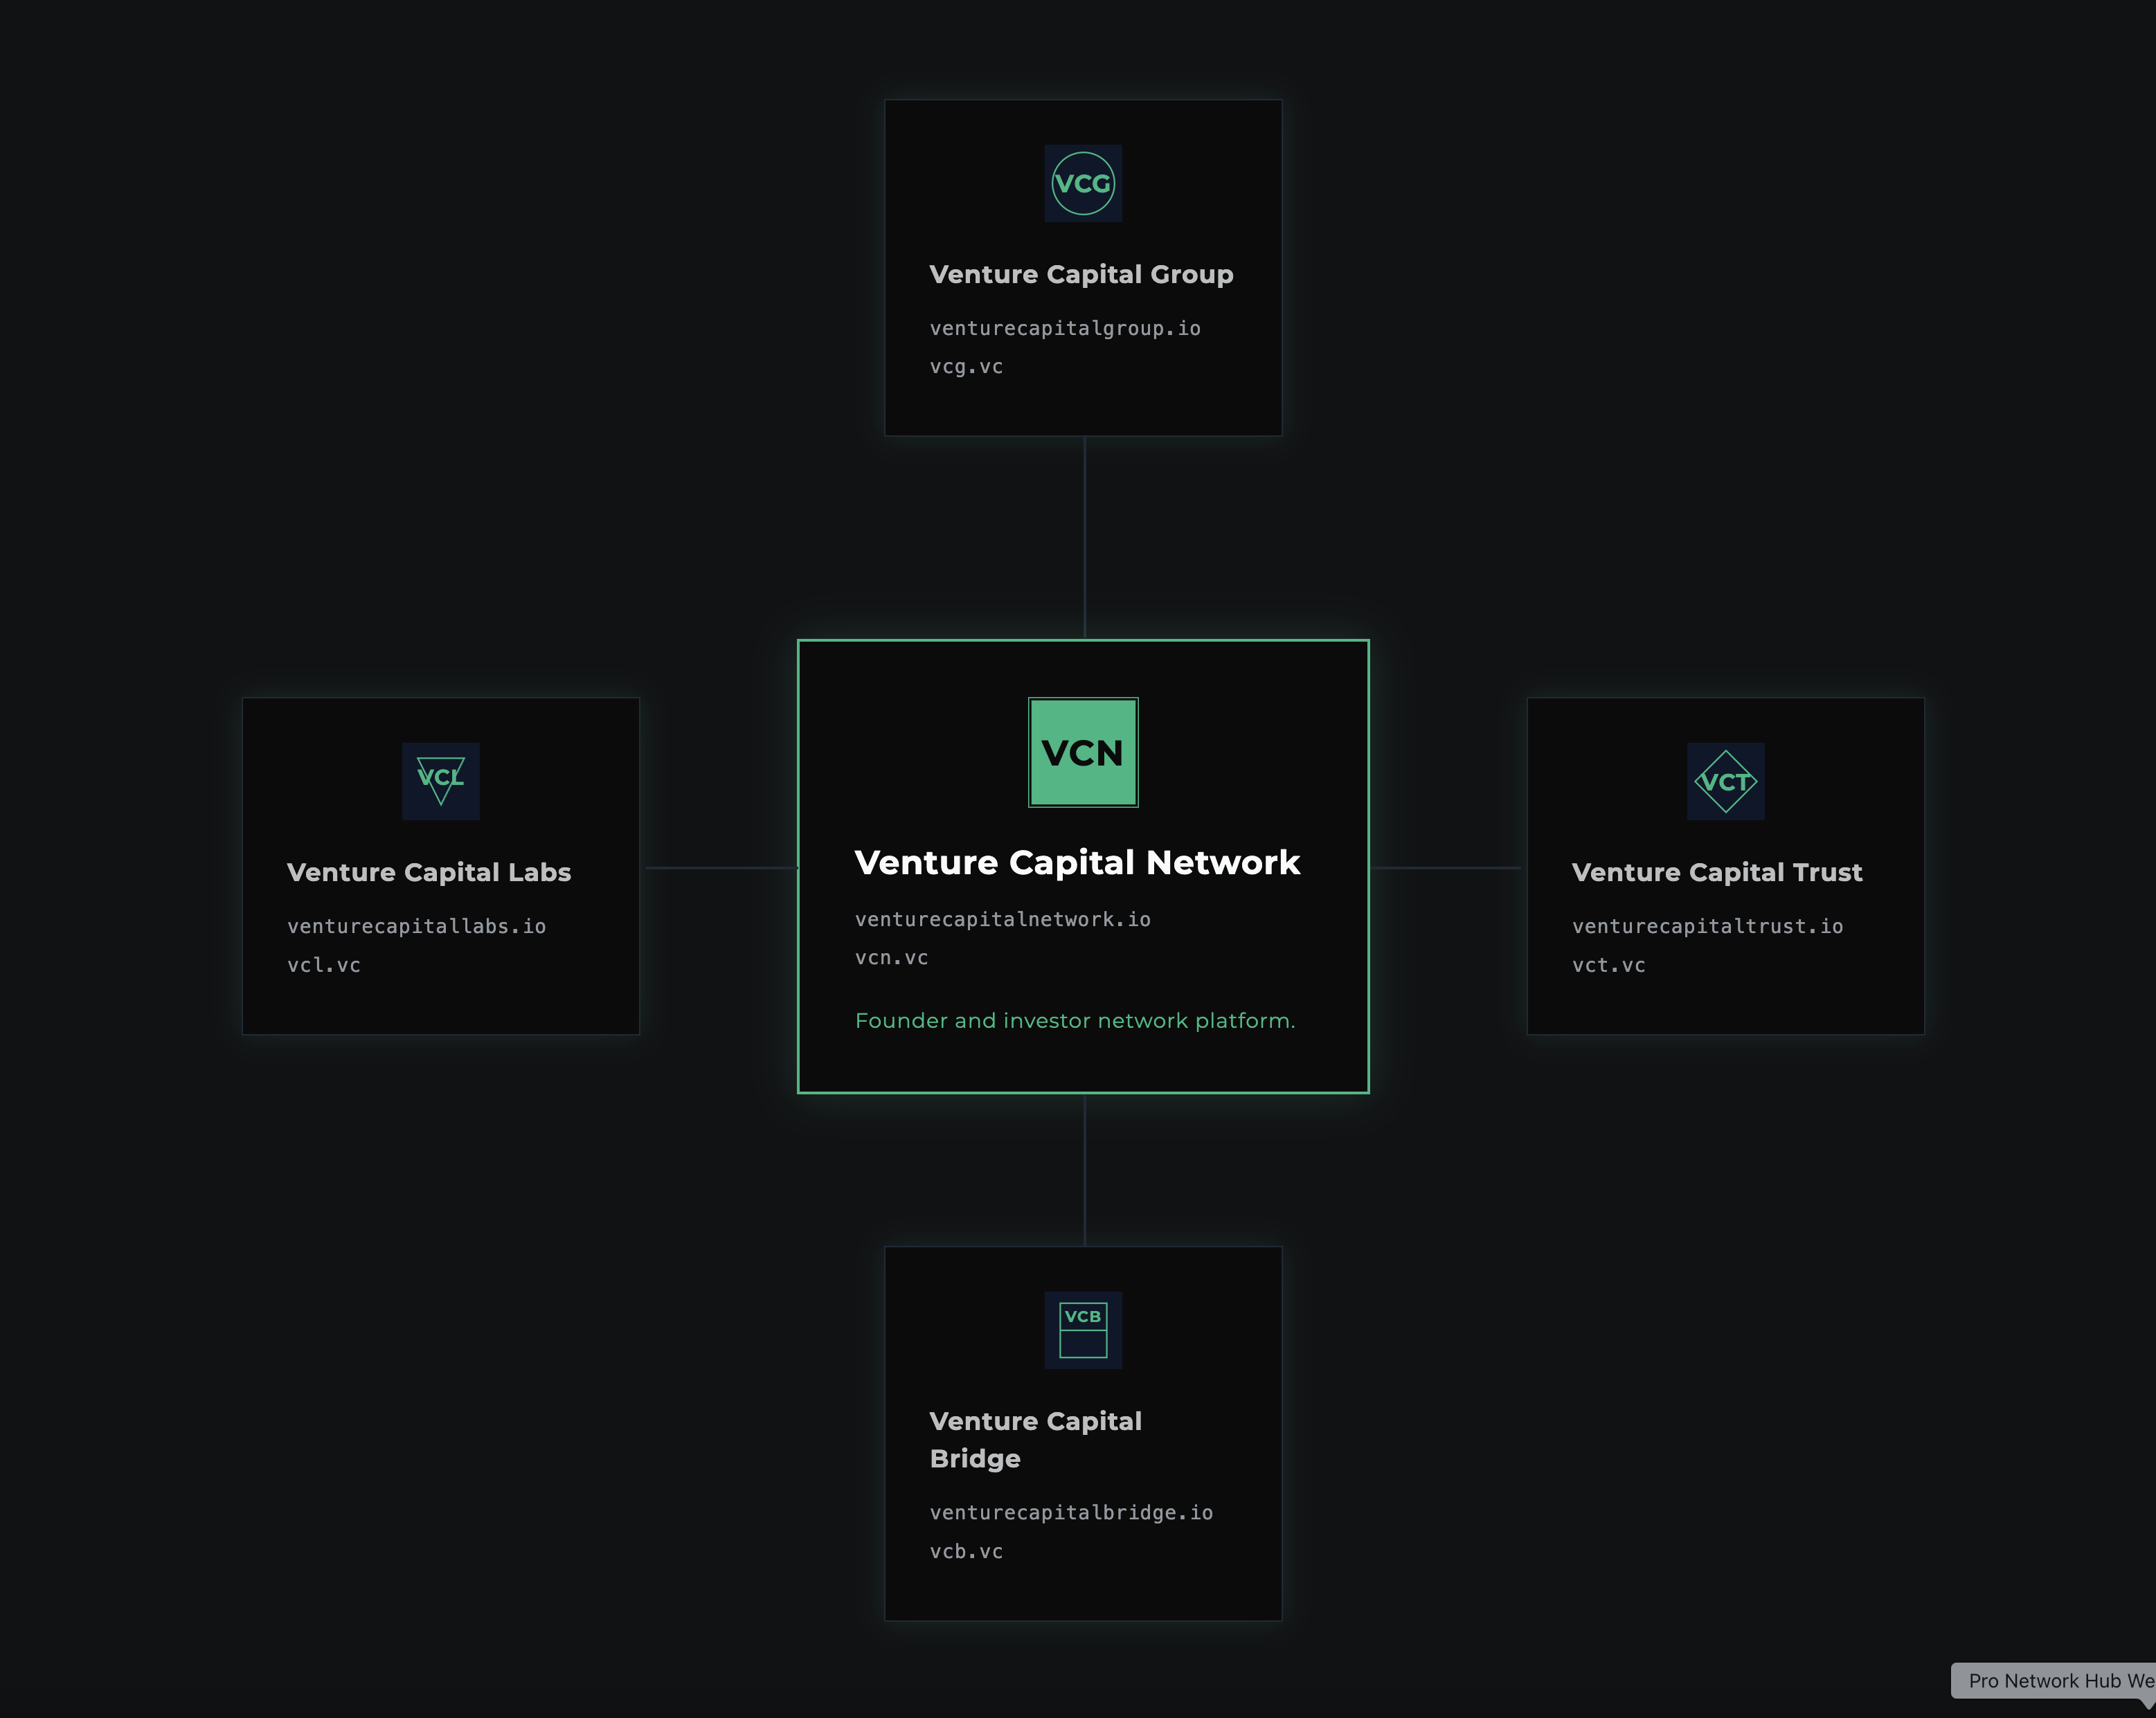Select the Venture Capital Trust node

(1725, 866)
